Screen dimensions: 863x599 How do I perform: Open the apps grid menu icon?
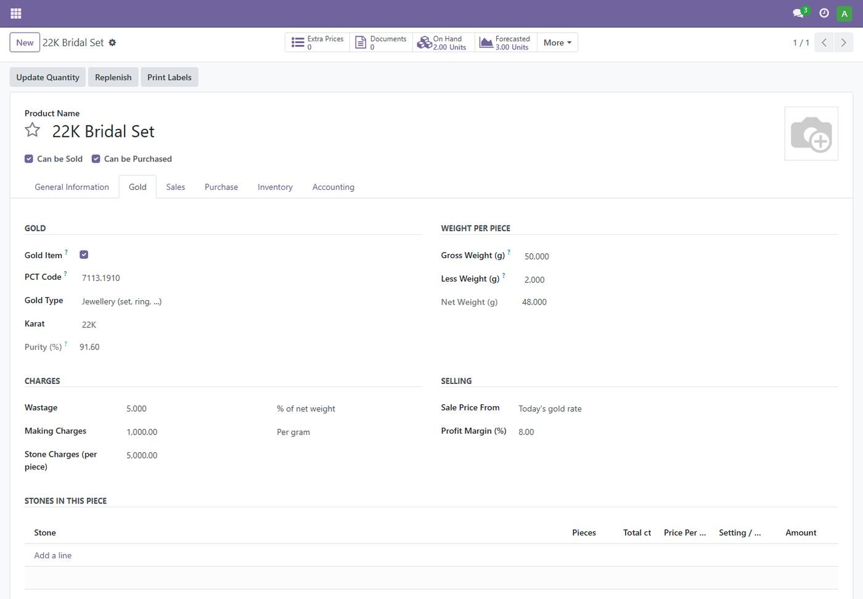[16, 13]
